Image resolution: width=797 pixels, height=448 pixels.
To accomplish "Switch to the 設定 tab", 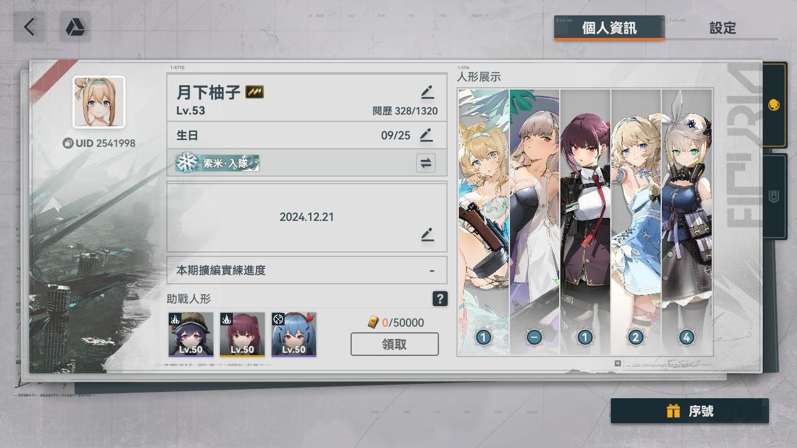I will (x=722, y=28).
